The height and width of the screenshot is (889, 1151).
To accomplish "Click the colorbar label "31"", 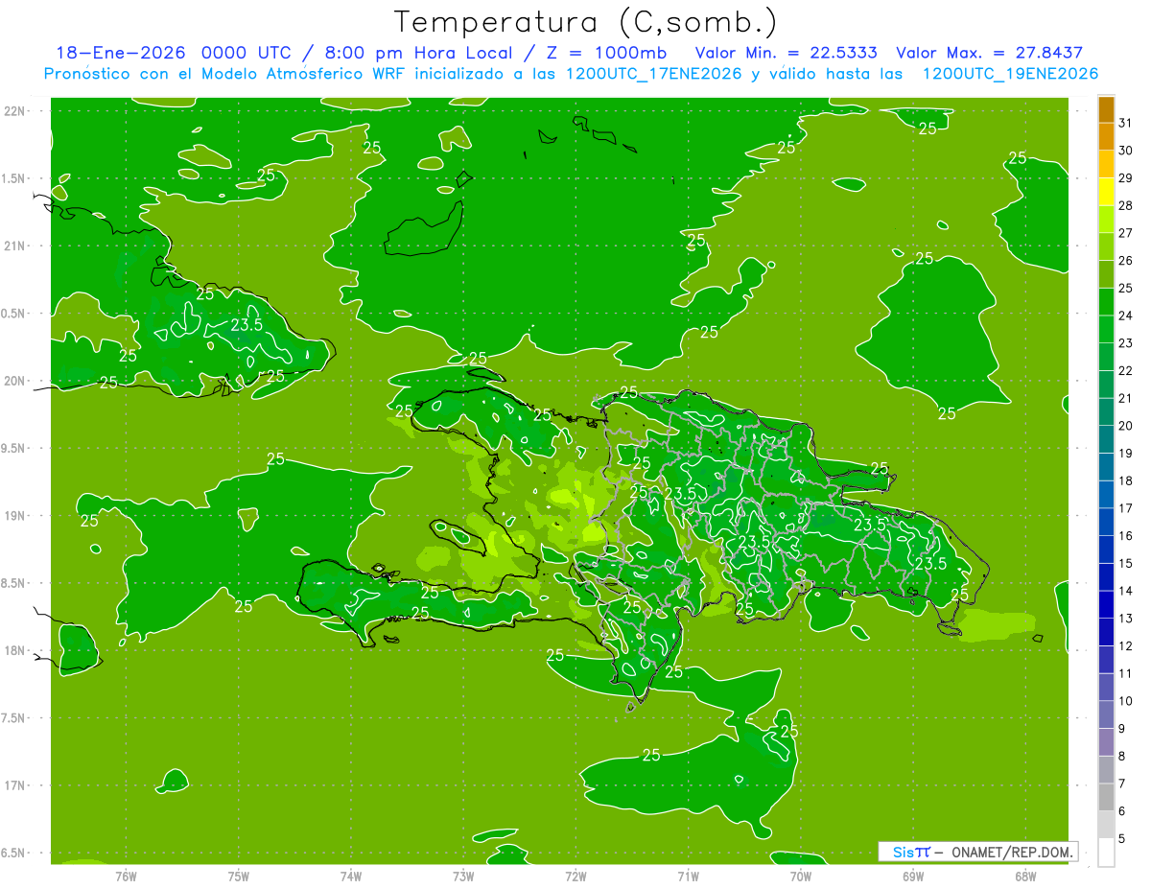I will (x=1126, y=122).
